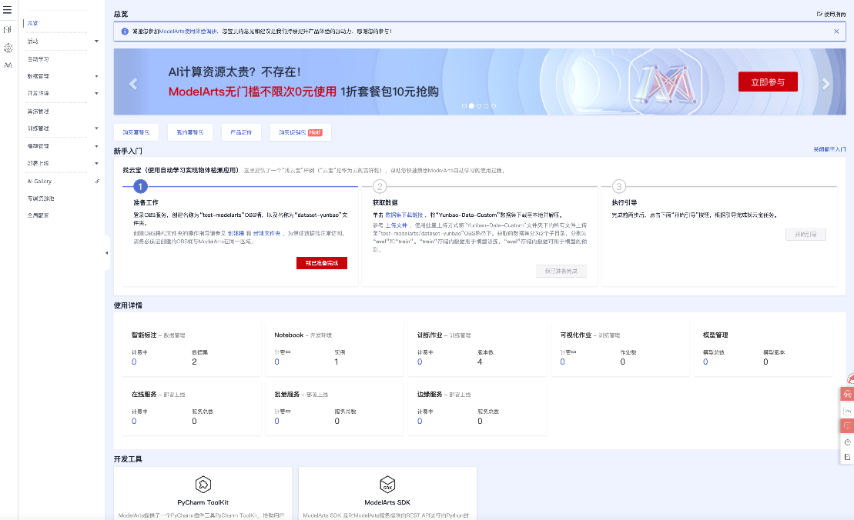Click the 我已准备完成 button
This screenshot has width=854, height=520.
(322, 262)
